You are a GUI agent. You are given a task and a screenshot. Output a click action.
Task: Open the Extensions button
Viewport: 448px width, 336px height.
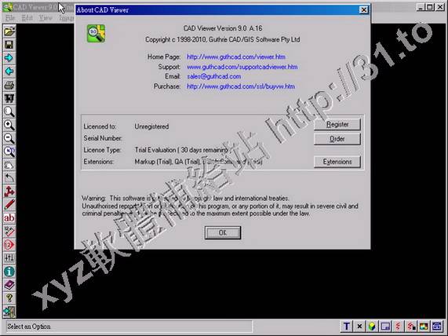337,162
